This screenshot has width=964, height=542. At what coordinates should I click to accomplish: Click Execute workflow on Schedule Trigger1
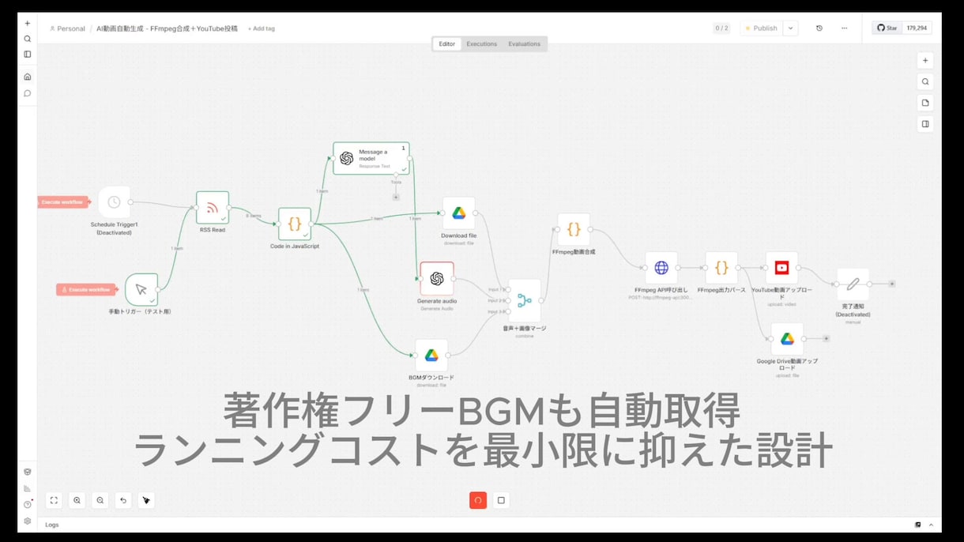63,202
